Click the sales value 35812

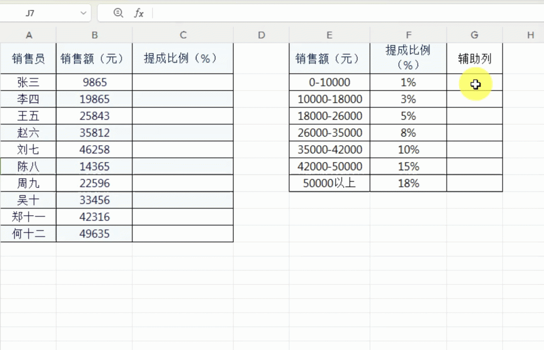tap(94, 133)
